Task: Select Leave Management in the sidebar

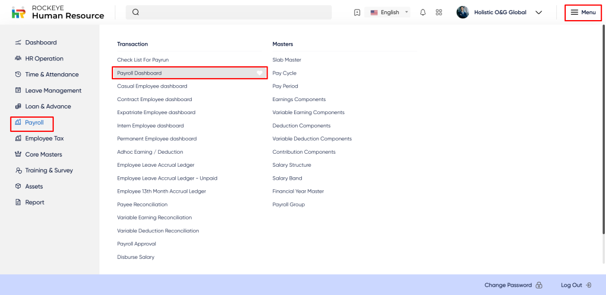Action: pyautogui.click(x=53, y=90)
